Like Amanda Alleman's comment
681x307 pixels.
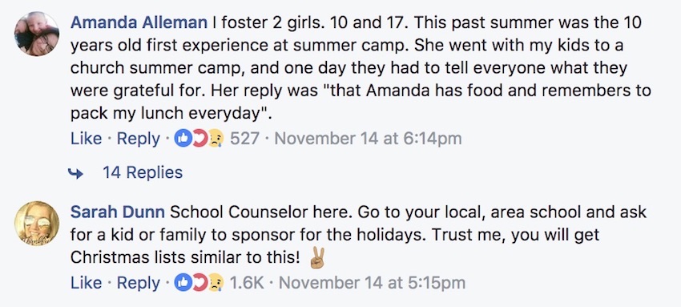[x=86, y=139]
